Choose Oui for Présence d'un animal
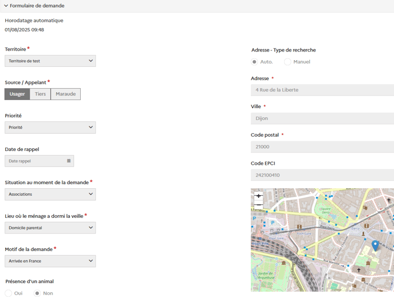Viewport: 394px width, 306px height. [9, 293]
